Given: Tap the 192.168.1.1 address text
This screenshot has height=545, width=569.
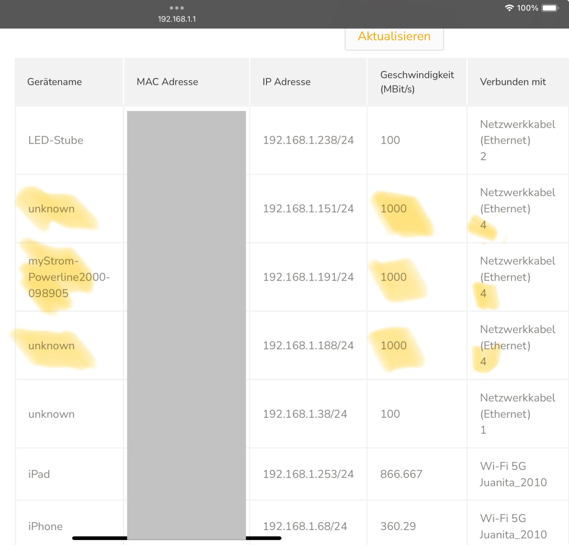Looking at the screenshot, I should click(x=177, y=19).
